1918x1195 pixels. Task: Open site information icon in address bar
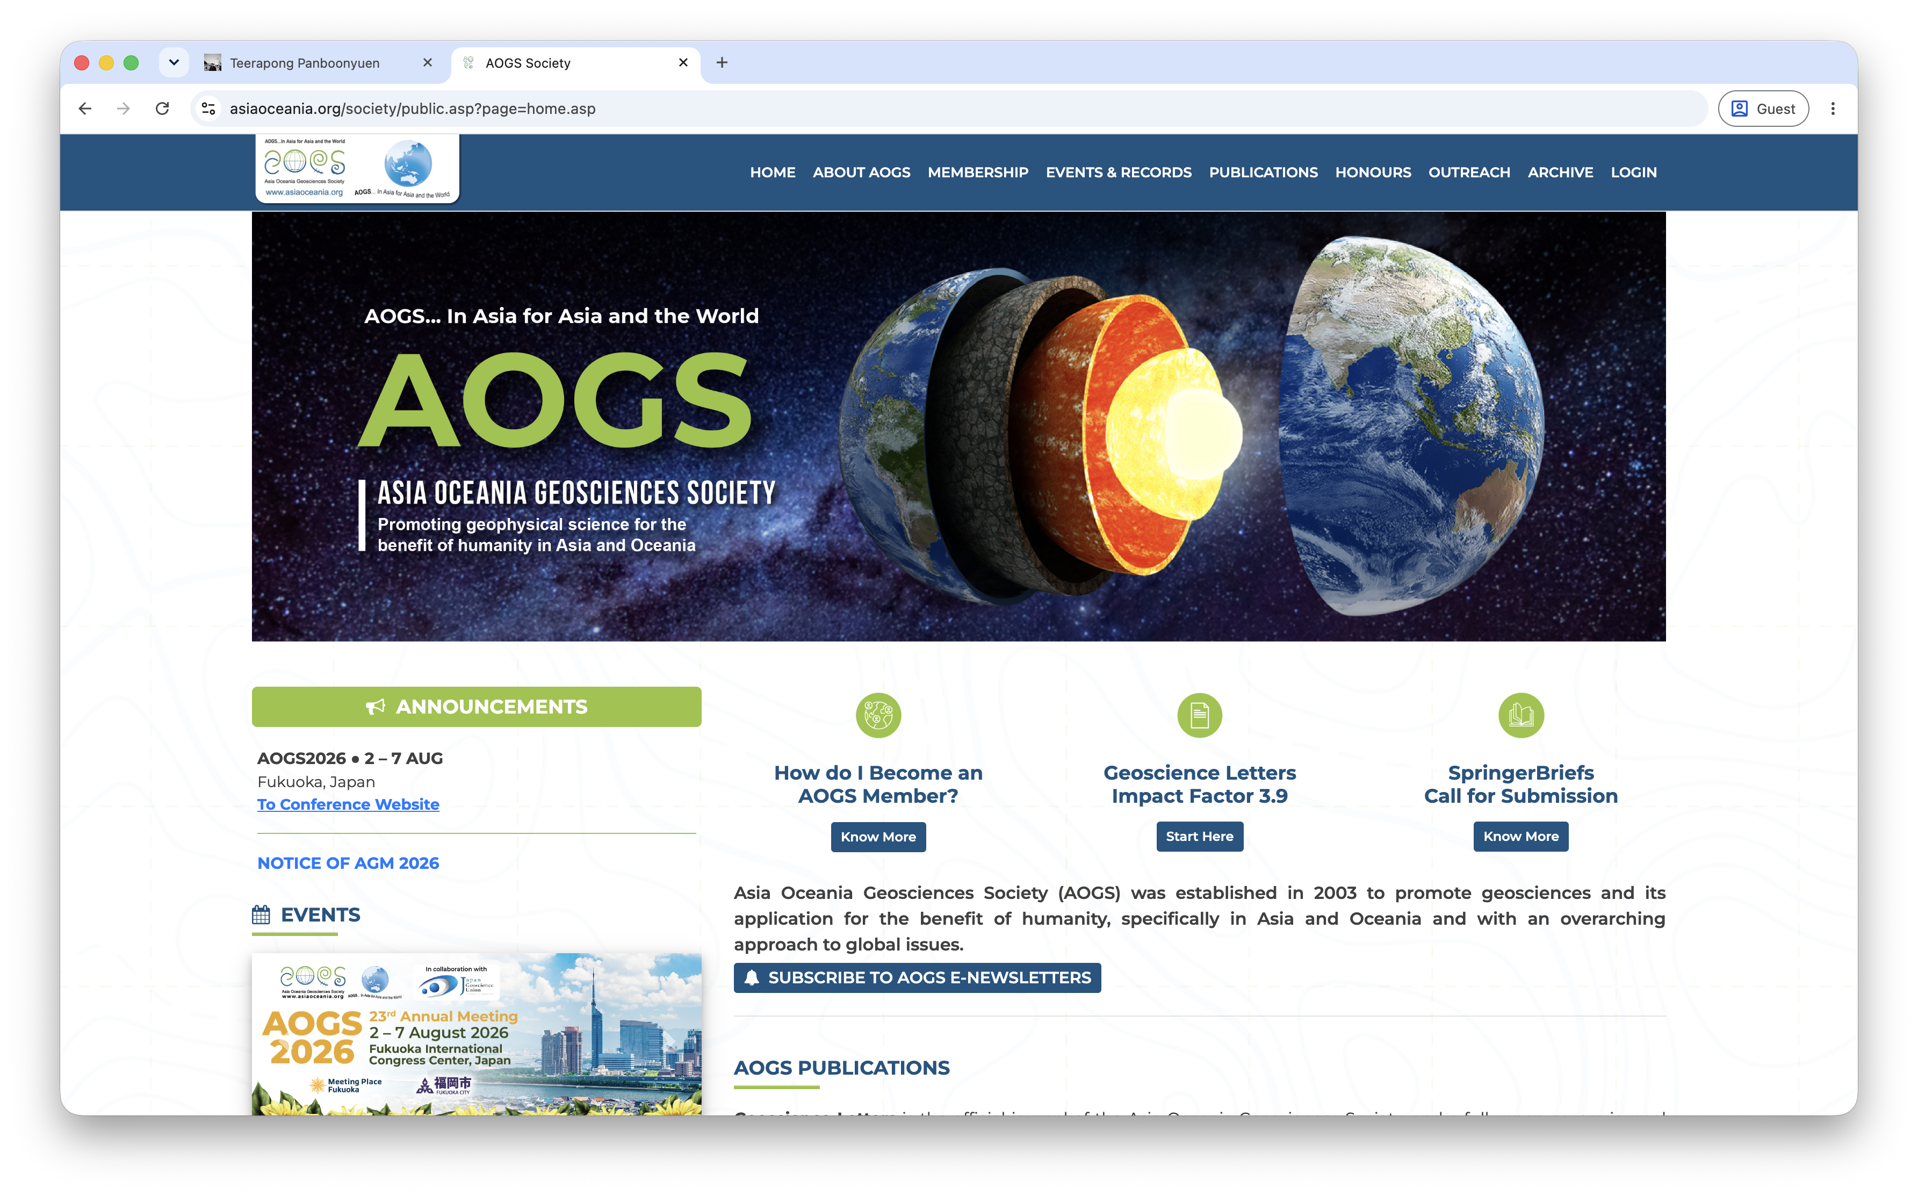pyautogui.click(x=208, y=109)
